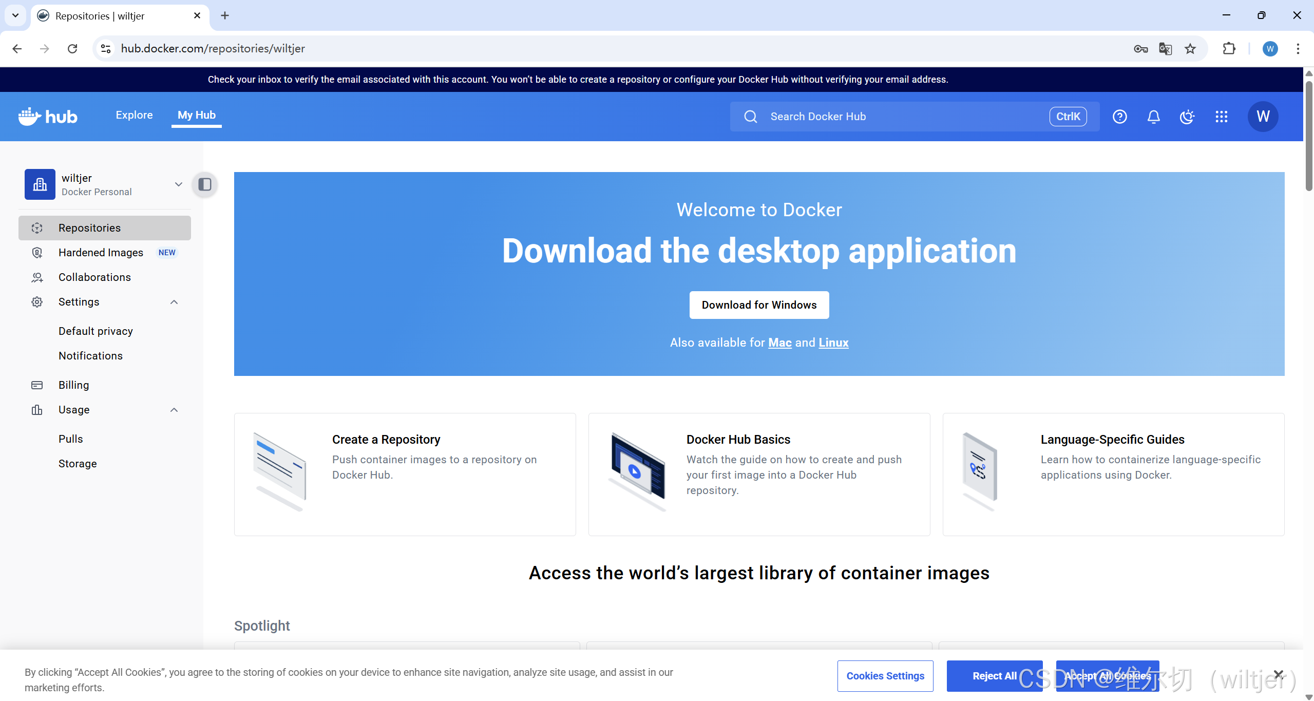Toggle dark mode theme icon
Viewport: 1314px width, 701px height.
coord(1187,117)
